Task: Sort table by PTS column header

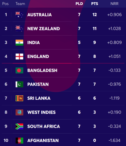Action: pyautogui.click(x=95, y=4)
